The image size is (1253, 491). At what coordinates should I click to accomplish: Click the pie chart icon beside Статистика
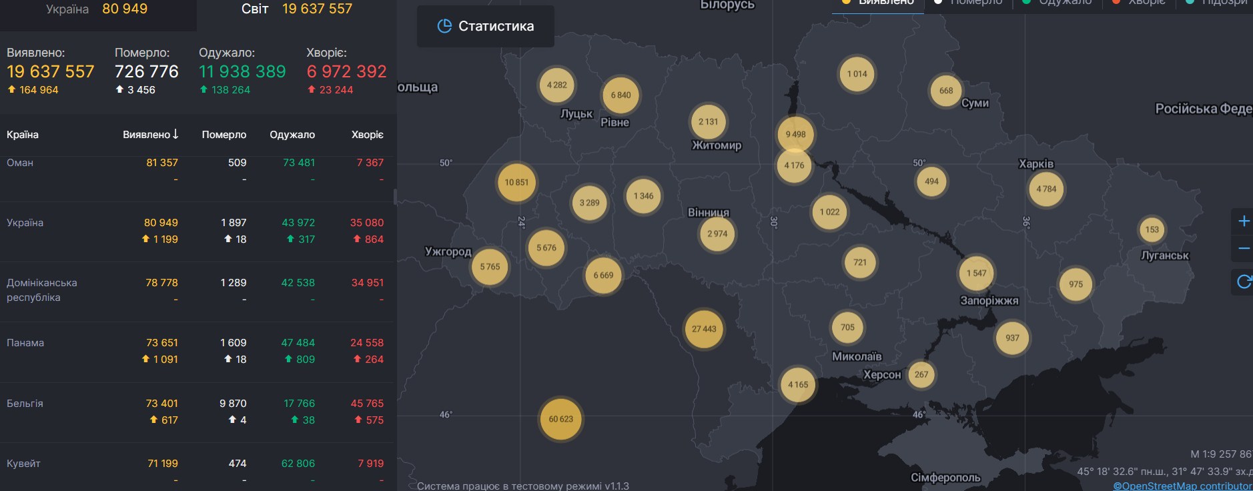[x=444, y=26]
